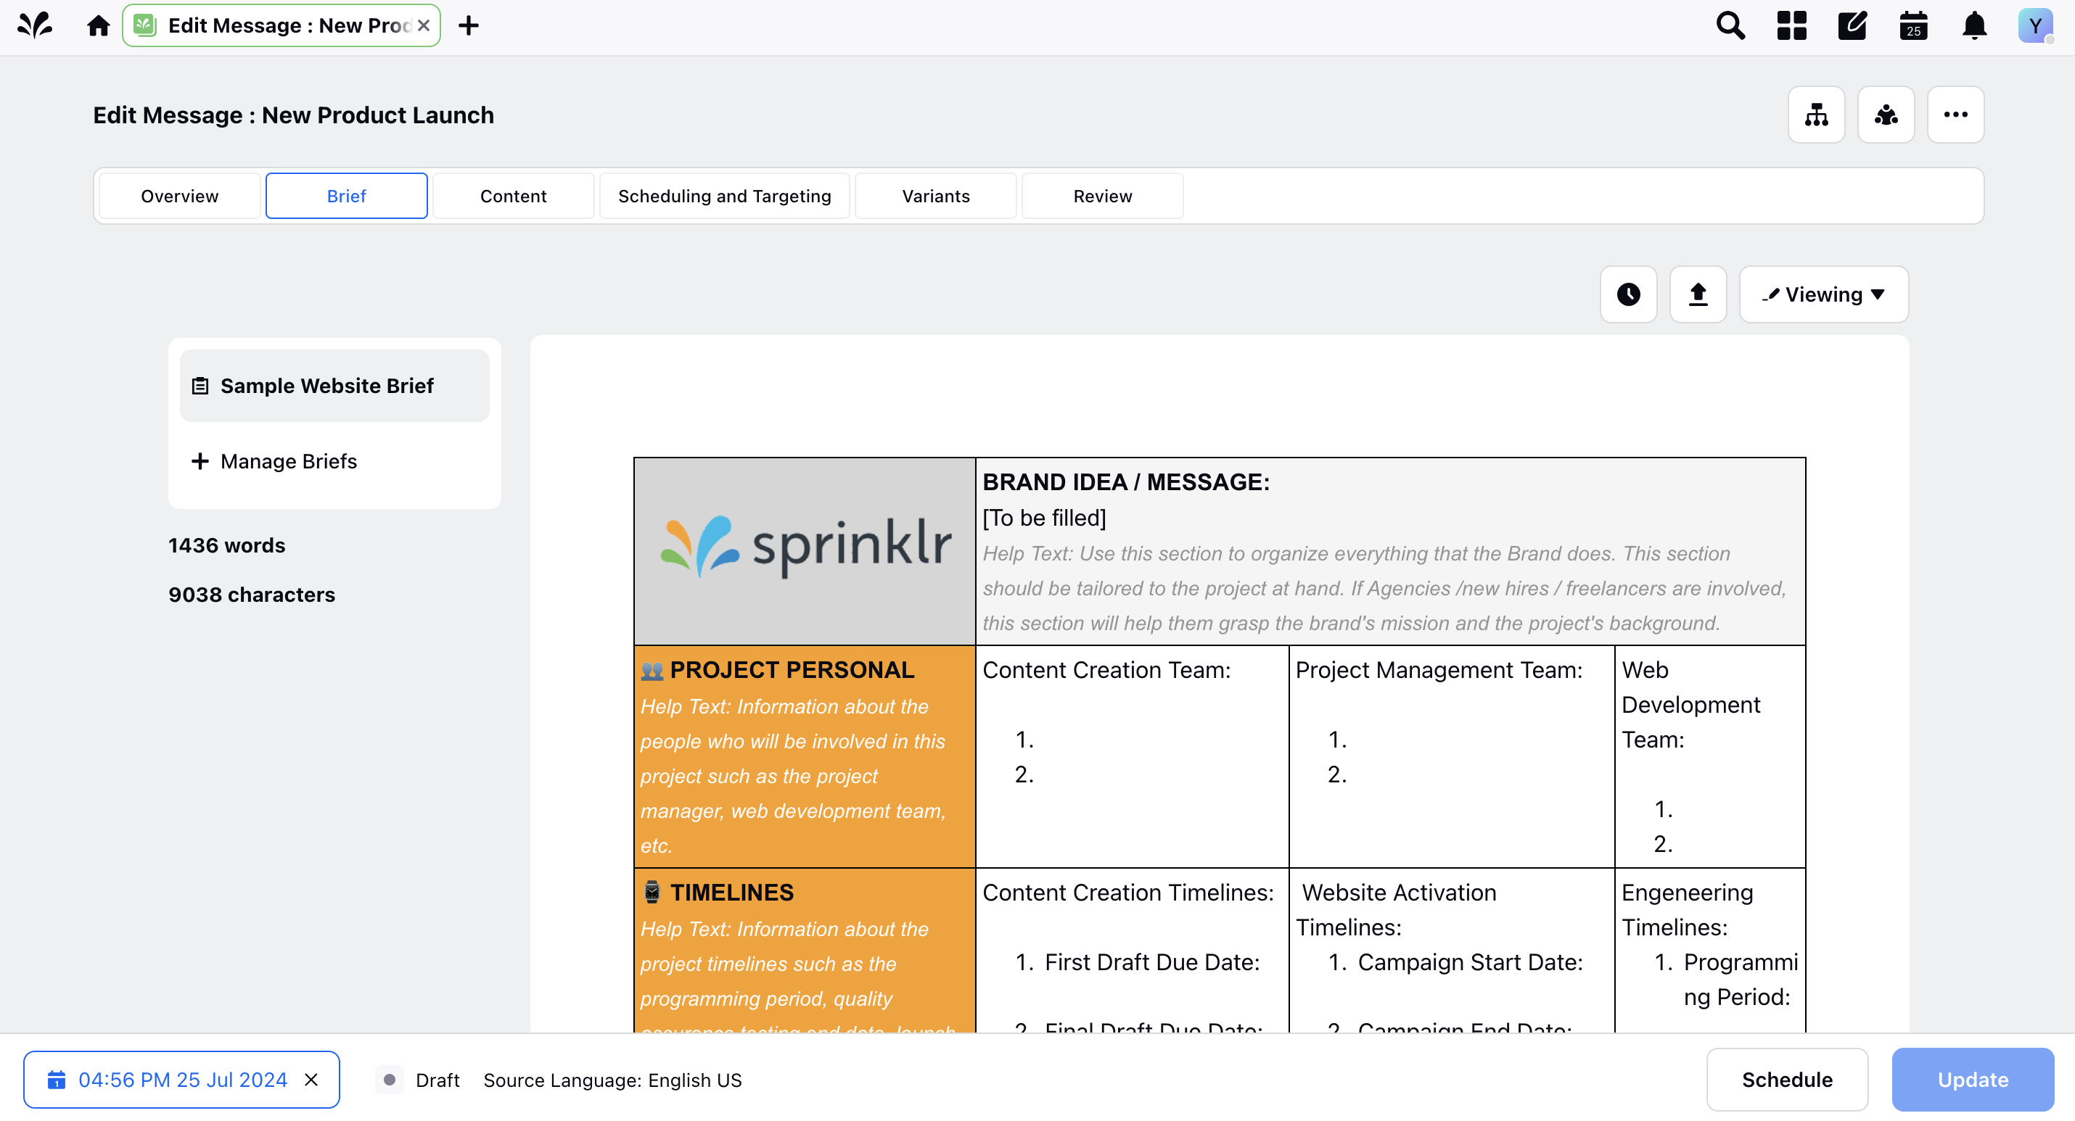Open the search magnifier icon

coord(1730,26)
